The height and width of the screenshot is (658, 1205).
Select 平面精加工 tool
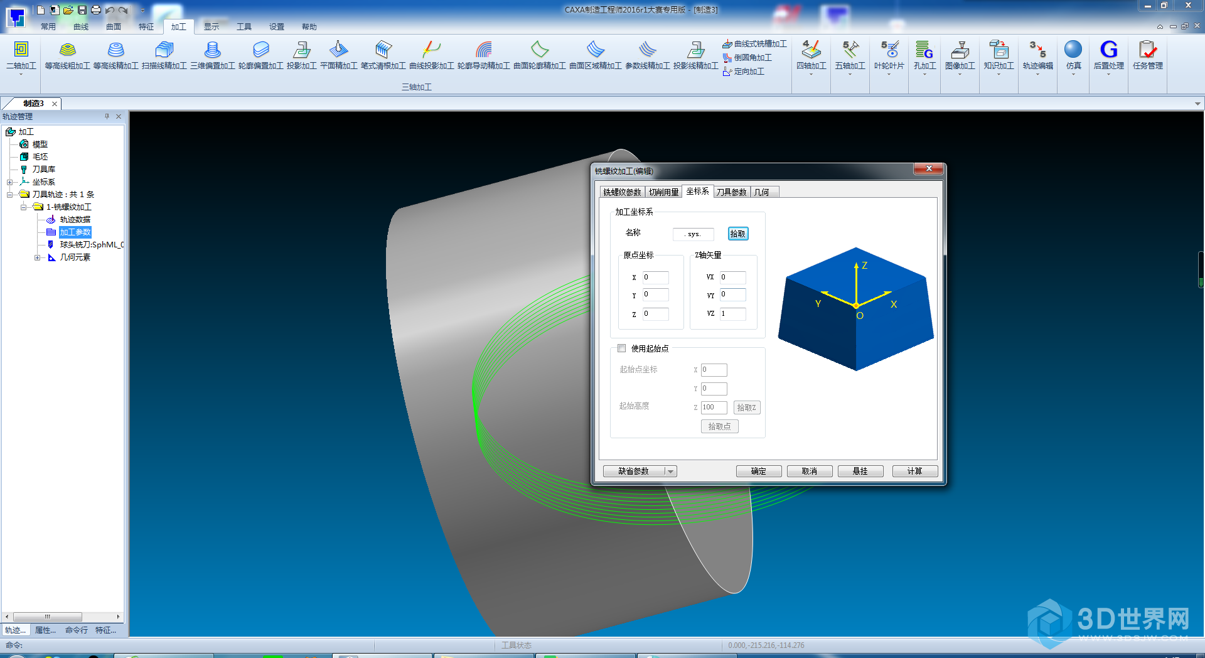pyautogui.click(x=339, y=55)
